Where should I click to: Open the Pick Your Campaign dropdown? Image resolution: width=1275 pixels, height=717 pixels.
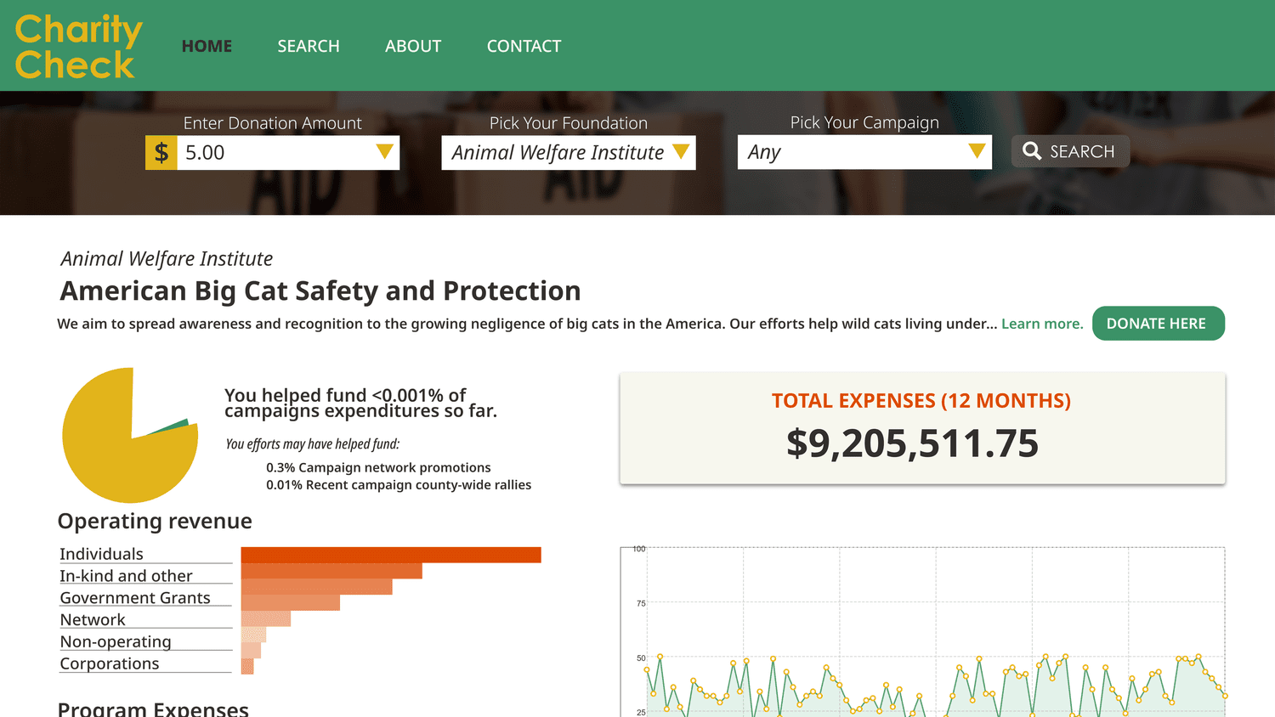[864, 152]
